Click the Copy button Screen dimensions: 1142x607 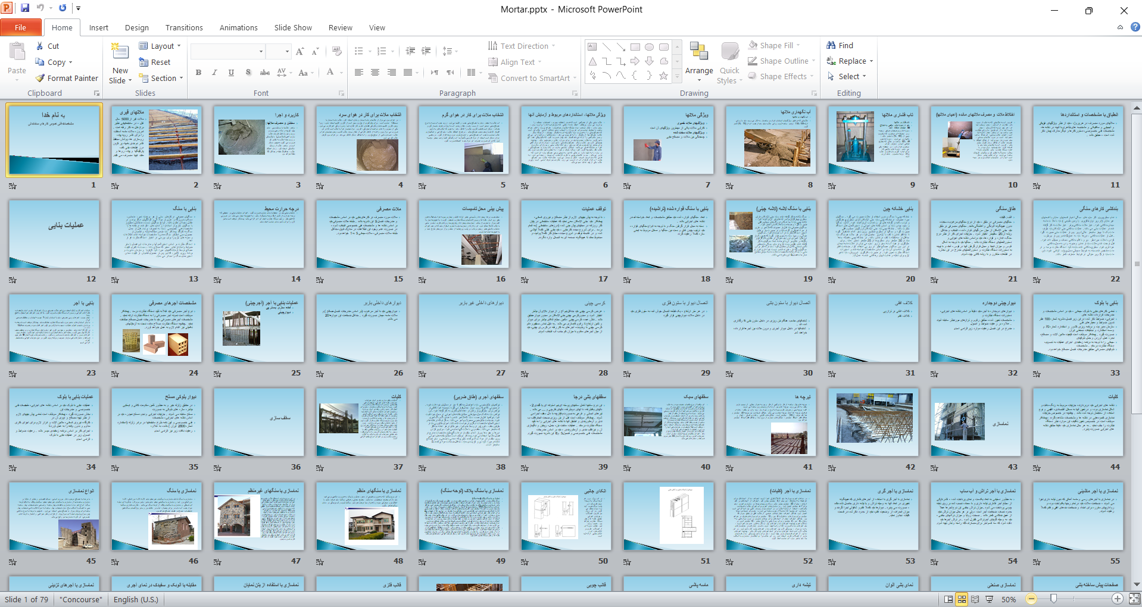click(54, 62)
